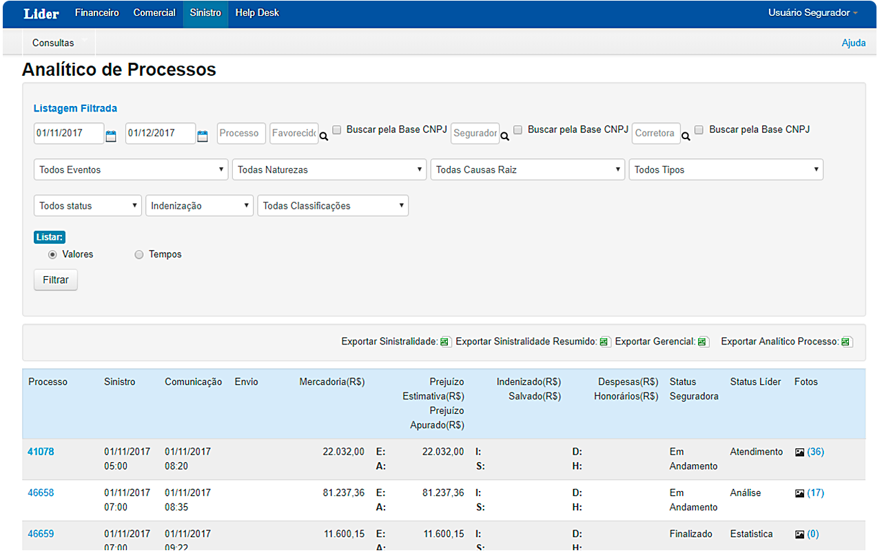Click the Listagem Filtrada heading
Screen dimensions: 882x553
[75, 108]
